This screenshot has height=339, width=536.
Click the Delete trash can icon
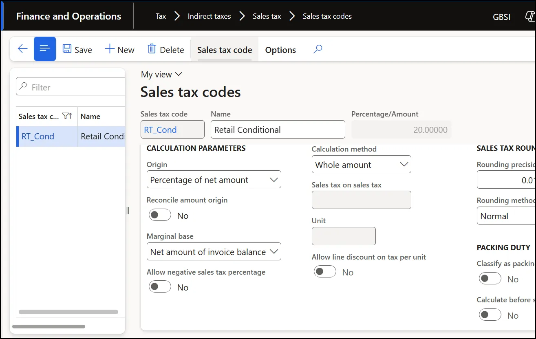pos(152,49)
